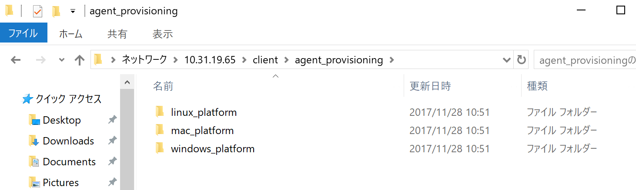636x190 pixels.
Task: Click the Refresh button beside address bar
Action: click(x=521, y=60)
